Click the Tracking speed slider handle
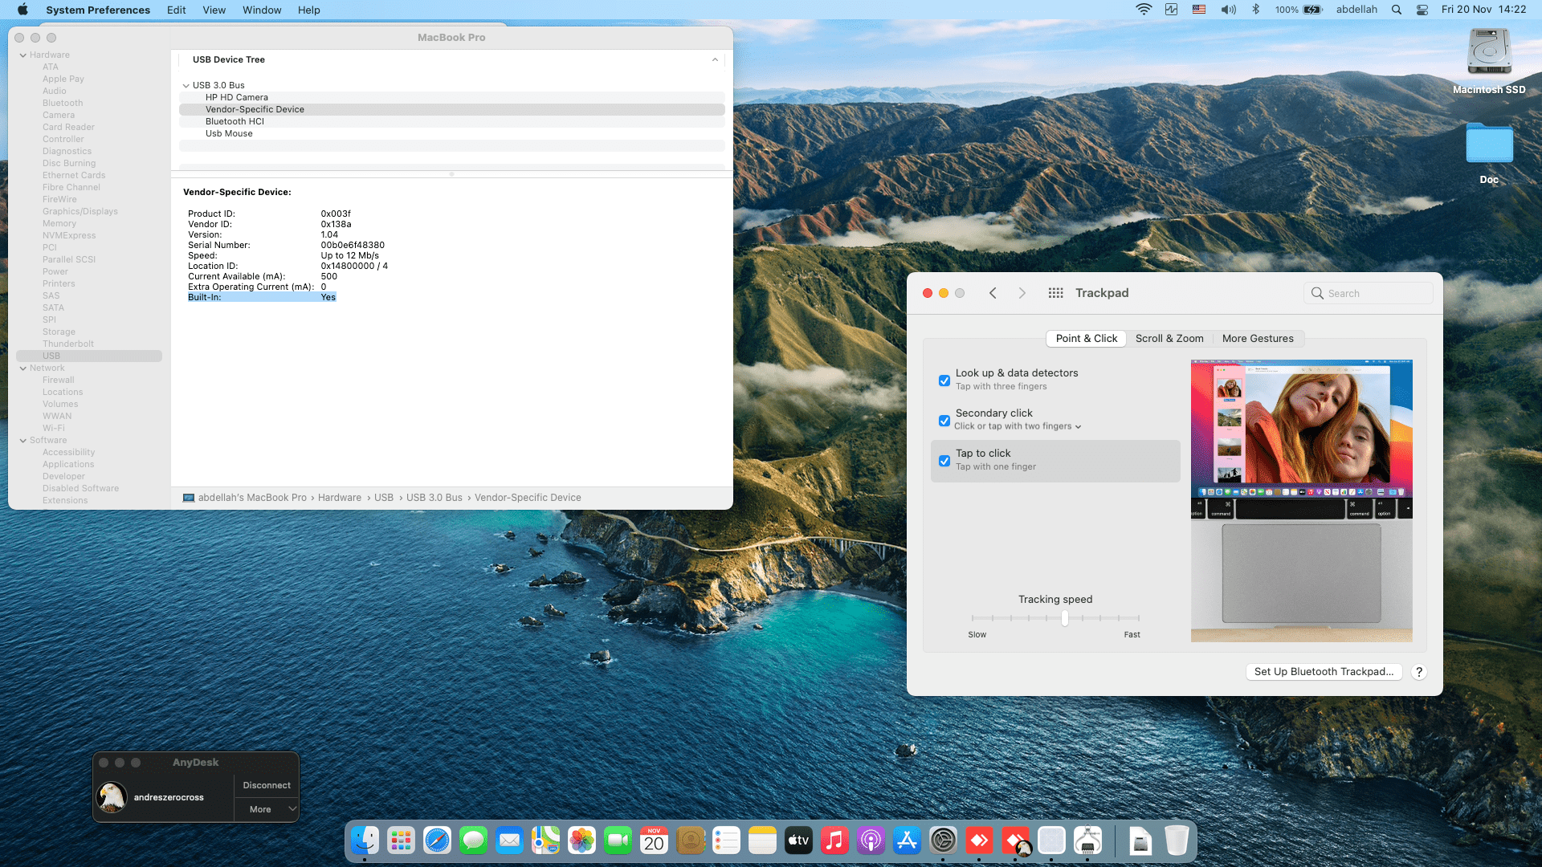Image resolution: width=1542 pixels, height=867 pixels. pyautogui.click(x=1065, y=618)
